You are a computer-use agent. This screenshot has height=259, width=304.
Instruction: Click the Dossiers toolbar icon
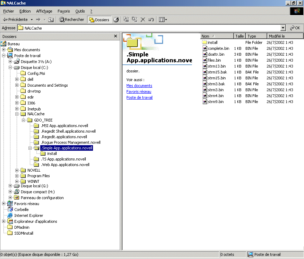click(x=98, y=19)
